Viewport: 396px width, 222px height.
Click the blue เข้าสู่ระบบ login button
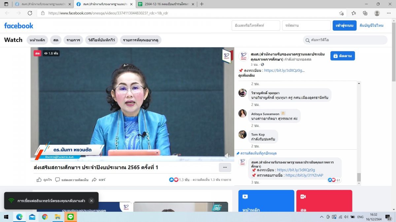click(344, 26)
